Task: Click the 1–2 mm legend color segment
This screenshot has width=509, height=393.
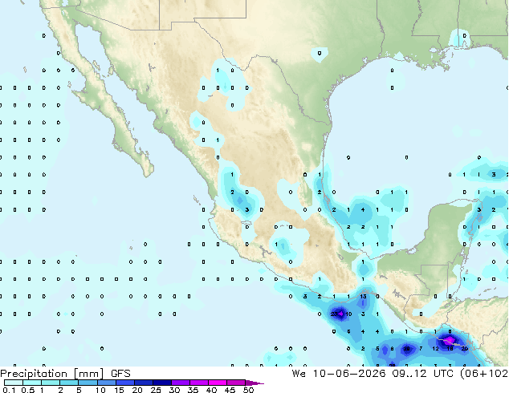Action: coord(51,383)
